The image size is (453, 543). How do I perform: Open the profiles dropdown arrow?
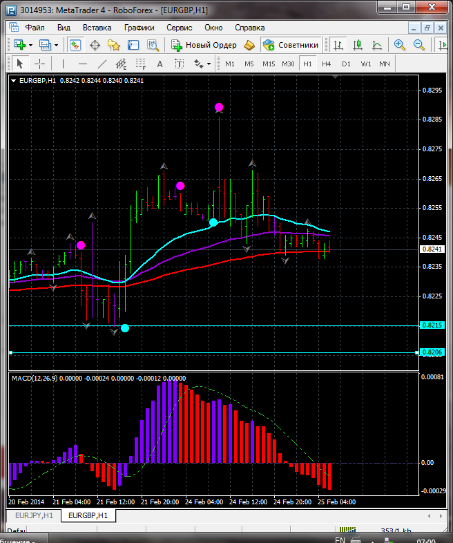[x=56, y=45]
